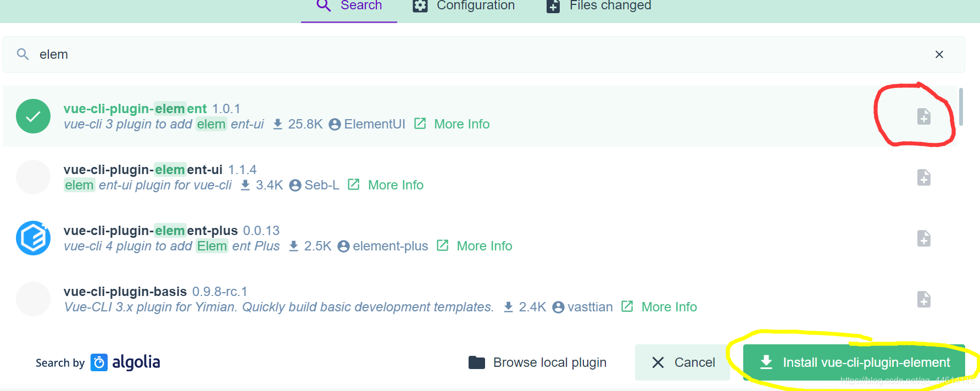Click add-file icon on vue-cli-plugin-element-plus row
Viewport: 980px width, 391px height.
coord(924,238)
